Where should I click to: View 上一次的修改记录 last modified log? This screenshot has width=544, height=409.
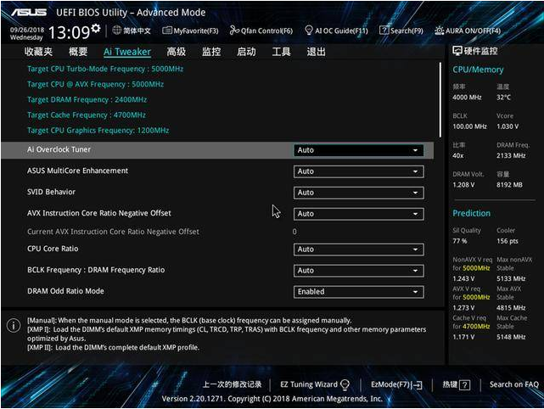(232, 384)
